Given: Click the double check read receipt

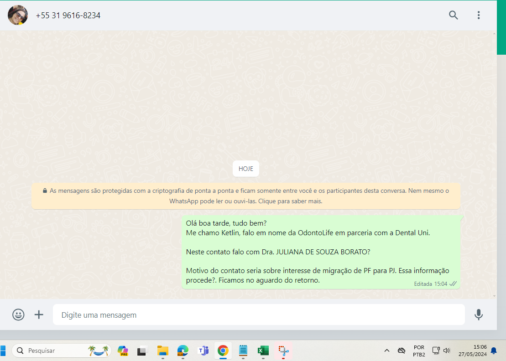Looking at the screenshot, I should (453, 284).
